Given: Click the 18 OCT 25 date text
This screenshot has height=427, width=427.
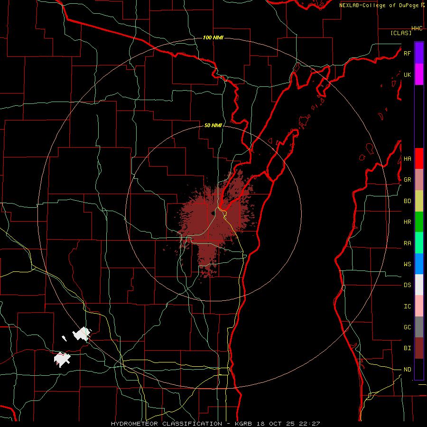Looking at the screenshot, I should click(x=276, y=424).
